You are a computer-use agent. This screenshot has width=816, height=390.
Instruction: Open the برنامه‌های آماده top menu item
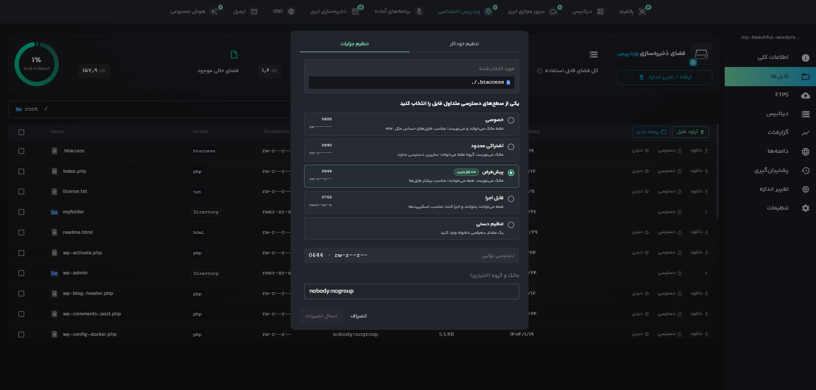tap(398, 11)
